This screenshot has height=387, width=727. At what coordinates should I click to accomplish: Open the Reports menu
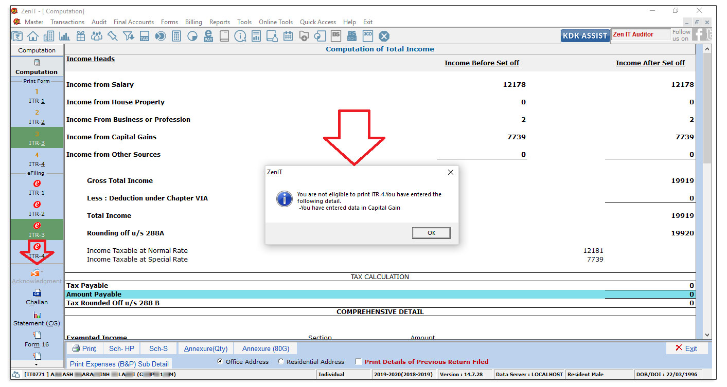220,22
